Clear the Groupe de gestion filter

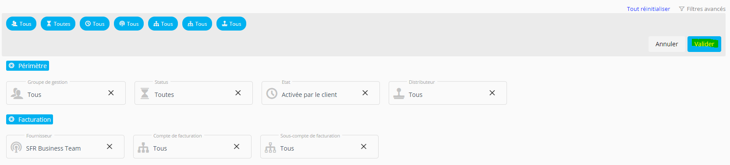(111, 93)
